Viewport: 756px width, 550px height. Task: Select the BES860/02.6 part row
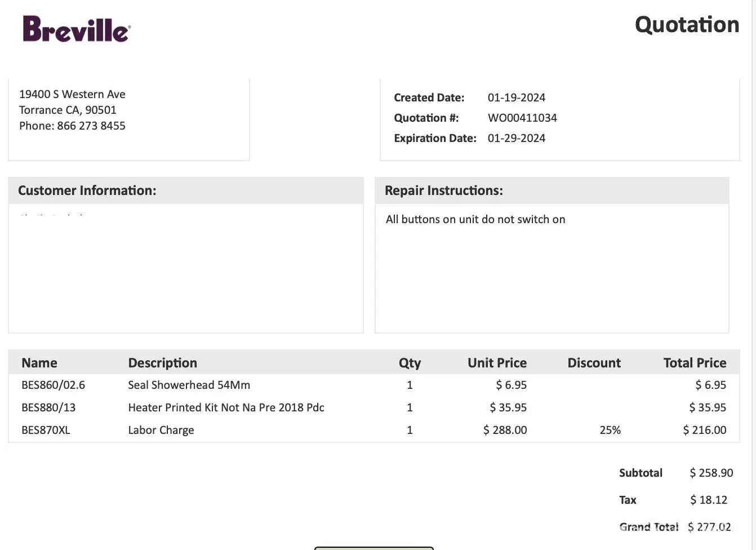54,385
